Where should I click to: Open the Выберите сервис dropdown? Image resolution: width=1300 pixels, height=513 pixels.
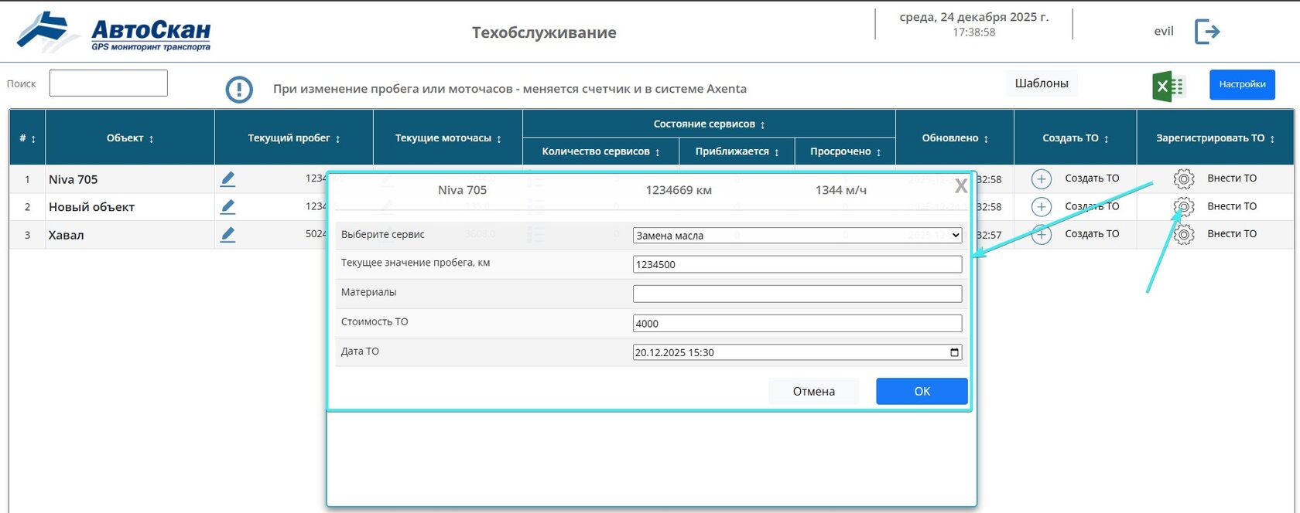797,235
